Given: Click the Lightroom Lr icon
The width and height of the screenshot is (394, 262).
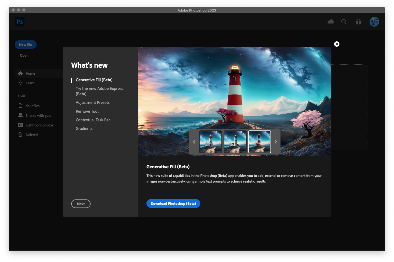Looking at the screenshot, I should click(20, 125).
